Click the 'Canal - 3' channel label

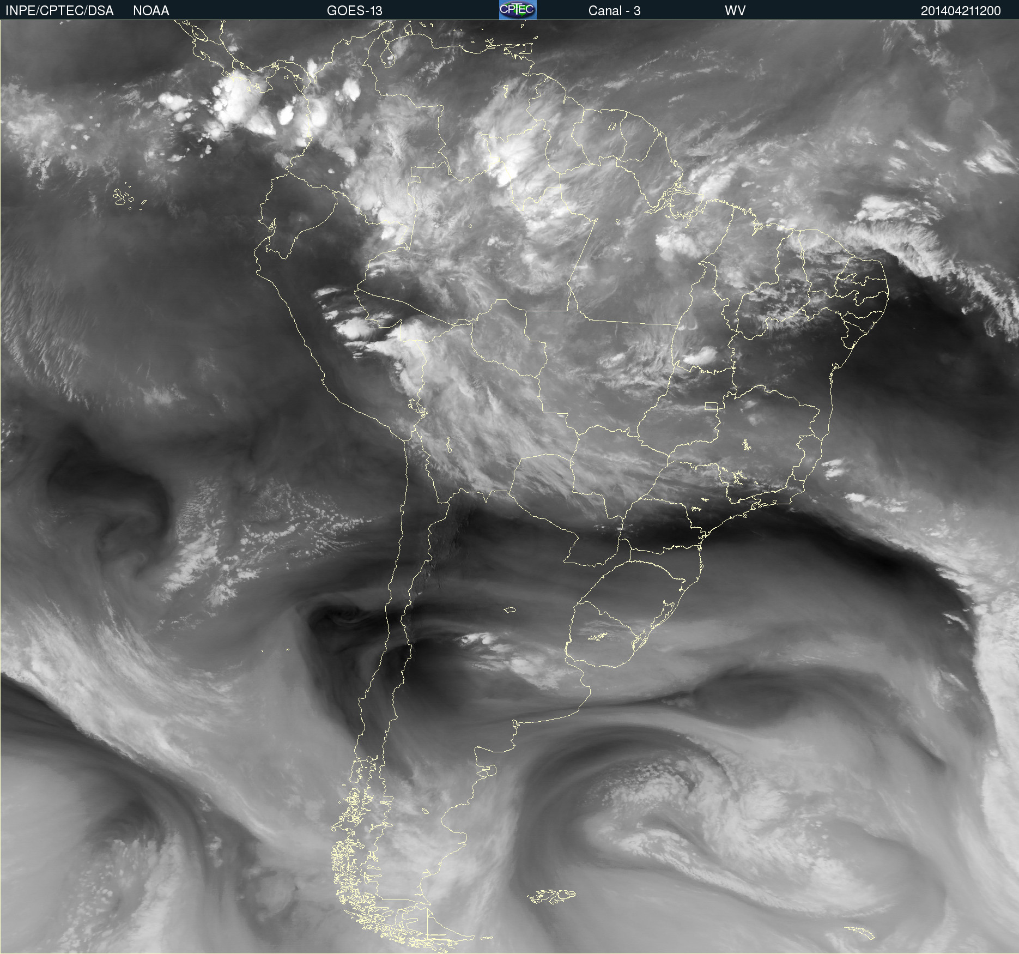pos(614,11)
